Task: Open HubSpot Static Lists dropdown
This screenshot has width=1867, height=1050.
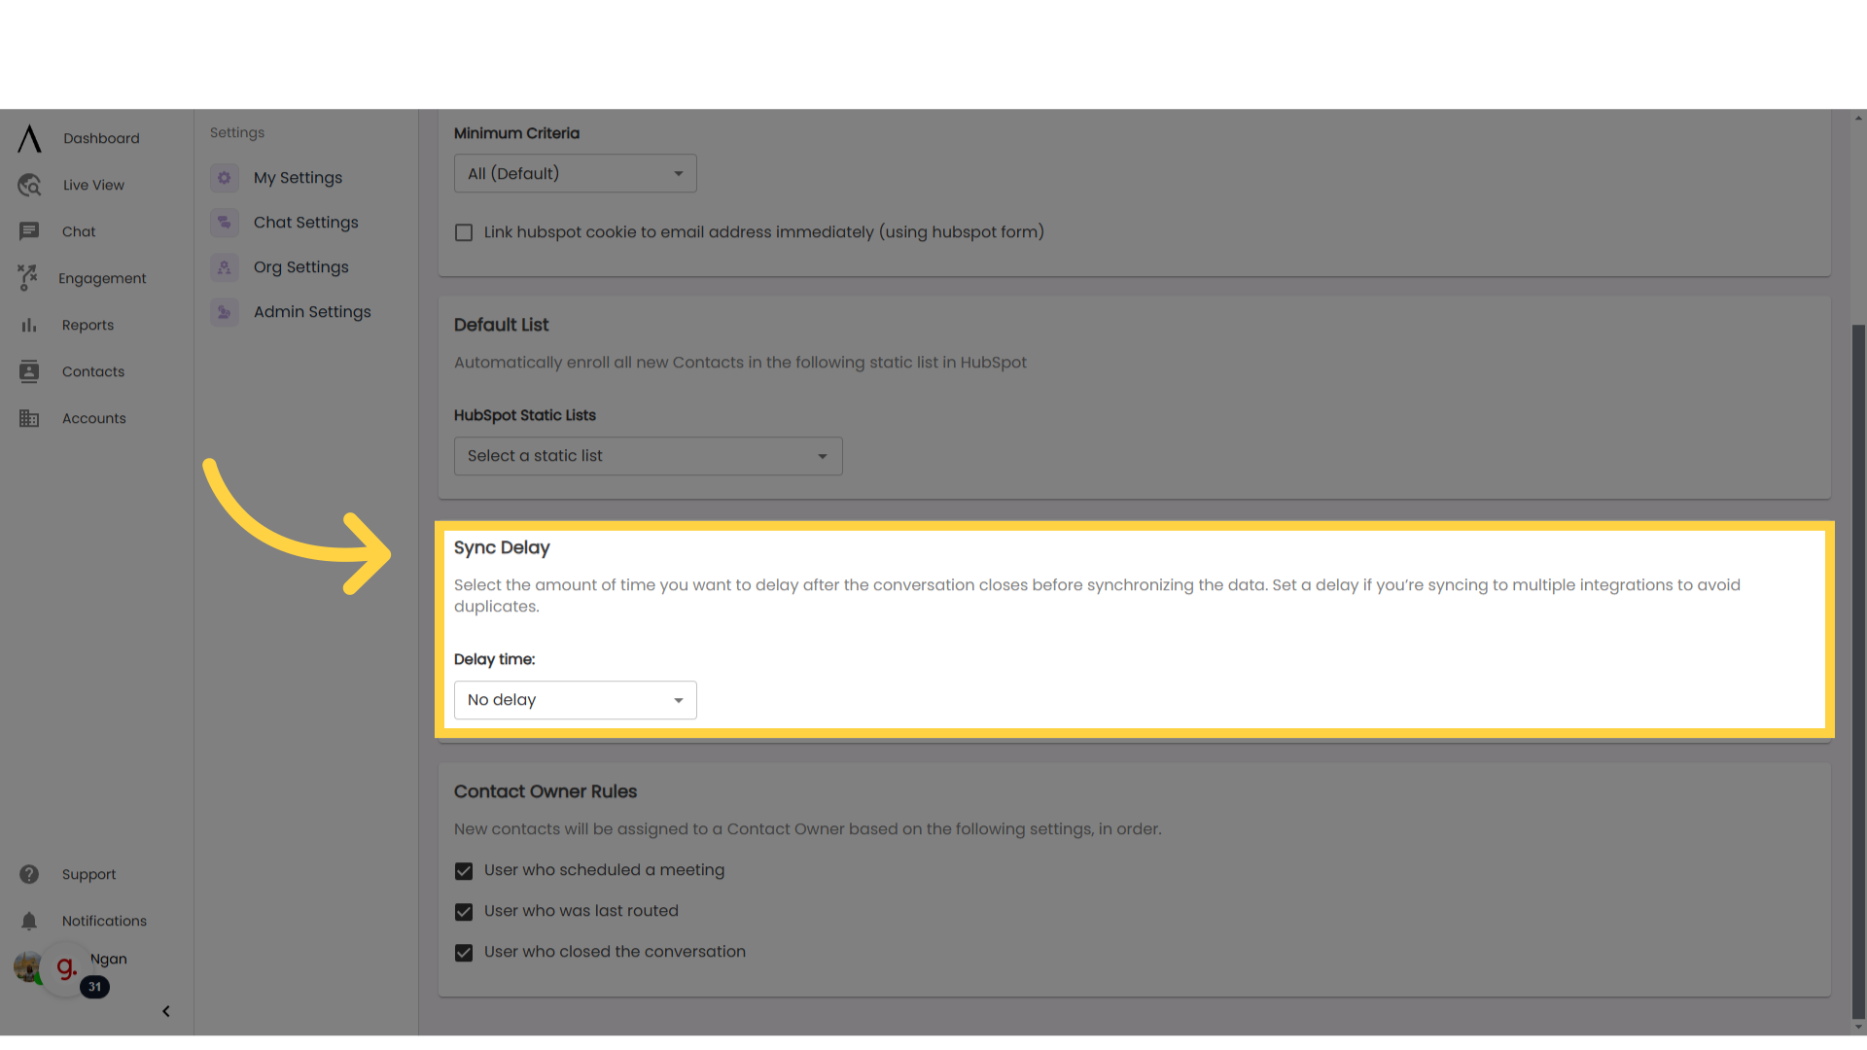Action: pos(648,455)
